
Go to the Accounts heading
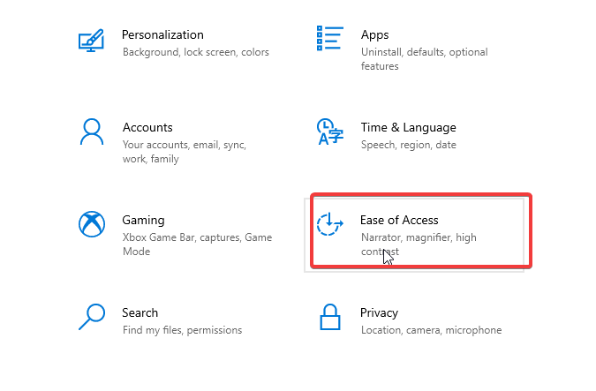tap(147, 127)
